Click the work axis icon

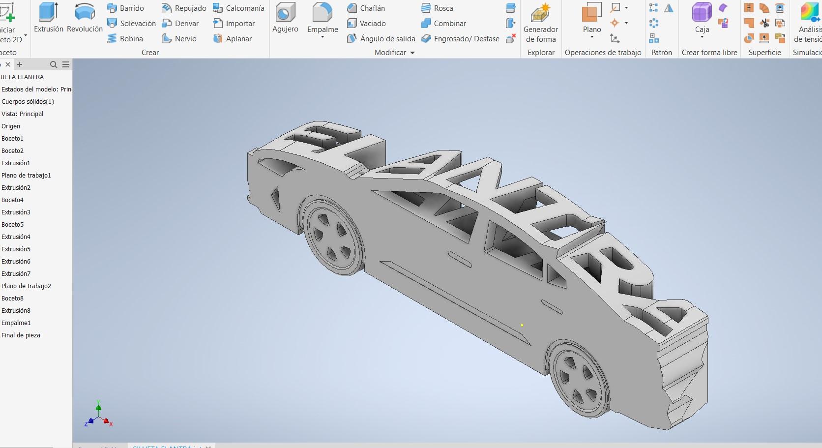tap(615, 8)
